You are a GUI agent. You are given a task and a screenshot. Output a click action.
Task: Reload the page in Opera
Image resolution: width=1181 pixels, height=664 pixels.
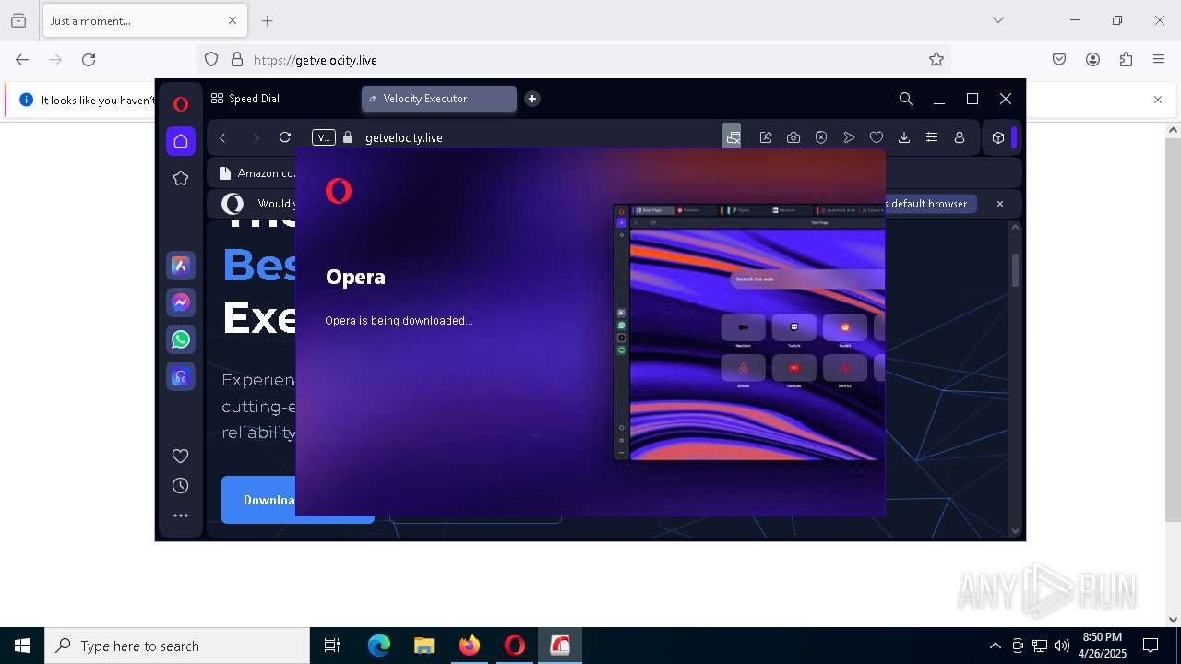tap(285, 137)
